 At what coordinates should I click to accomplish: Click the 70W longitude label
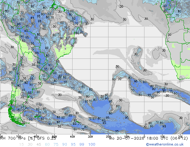tap(18, 137)
